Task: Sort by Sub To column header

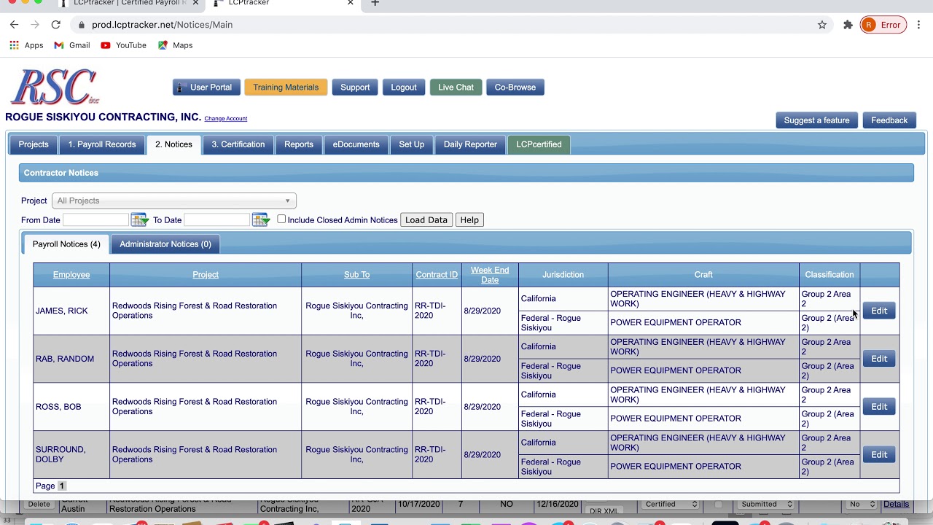Action: [356, 275]
